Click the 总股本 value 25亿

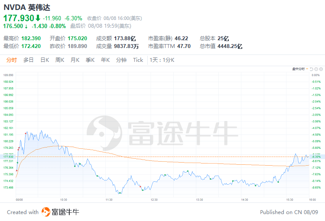click(223, 38)
